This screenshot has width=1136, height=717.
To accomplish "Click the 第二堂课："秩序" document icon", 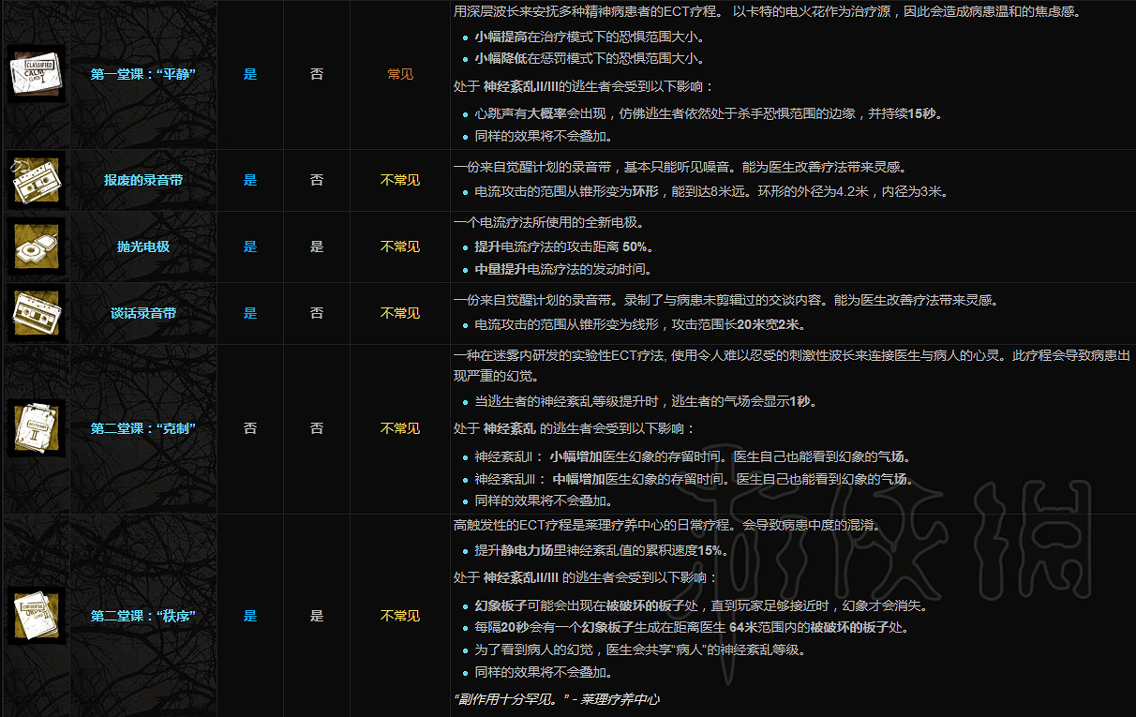I will [x=35, y=616].
